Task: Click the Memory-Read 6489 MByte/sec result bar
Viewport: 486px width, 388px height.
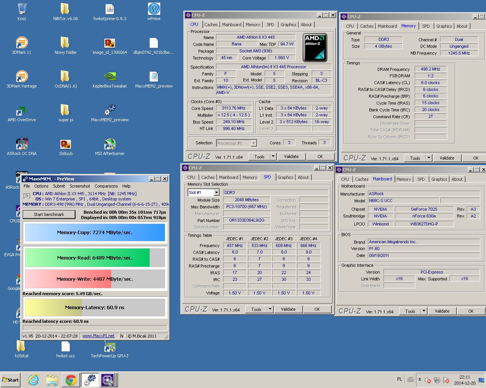Action: coord(95,258)
